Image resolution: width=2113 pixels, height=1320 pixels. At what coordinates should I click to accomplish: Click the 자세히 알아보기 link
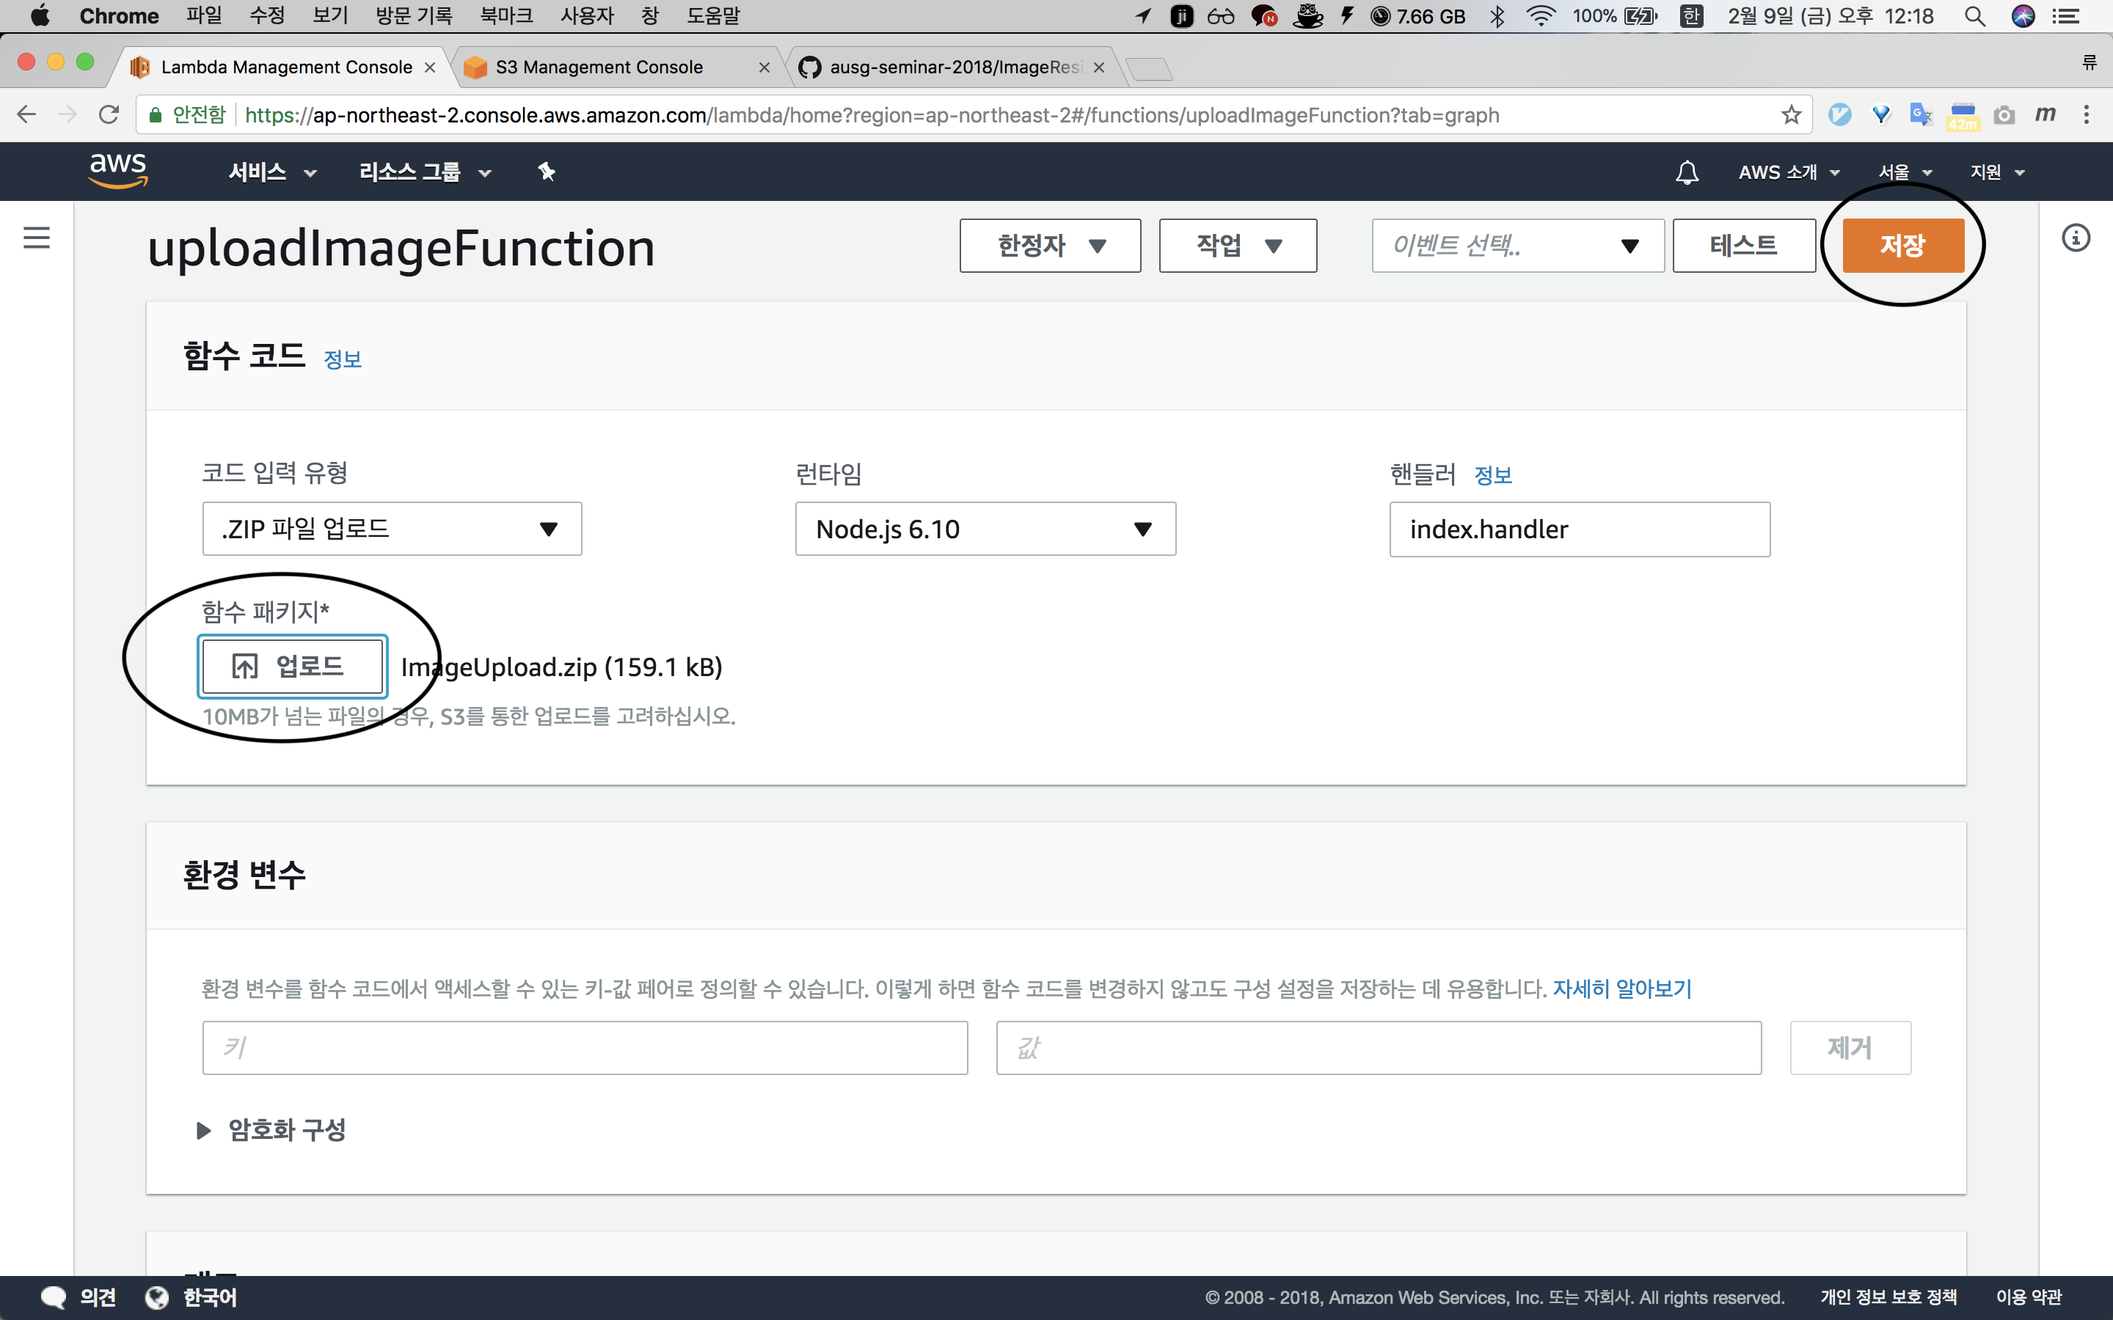1621,989
